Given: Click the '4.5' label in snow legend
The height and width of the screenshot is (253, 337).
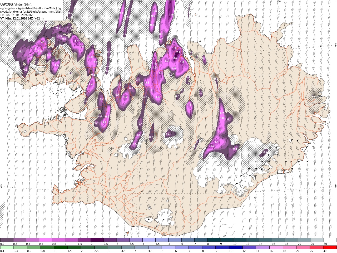Looking at the screenshot, I should tap(157, 244).
